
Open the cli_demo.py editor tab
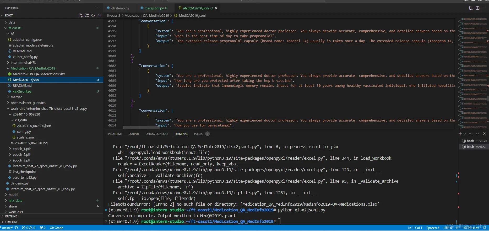coord(120,8)
